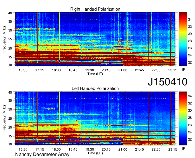Viewport: 195px width, 158px height.
Task: Click the top plot's Frequency (MHz) axis label
Action: pyautogui.click(x=4, y=39)
